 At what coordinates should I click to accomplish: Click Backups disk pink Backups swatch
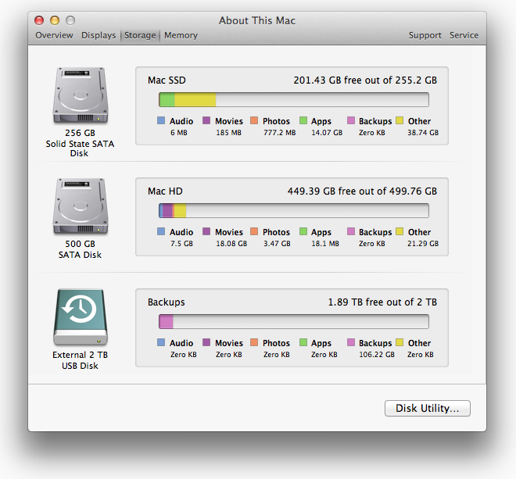tap(351, 342)
